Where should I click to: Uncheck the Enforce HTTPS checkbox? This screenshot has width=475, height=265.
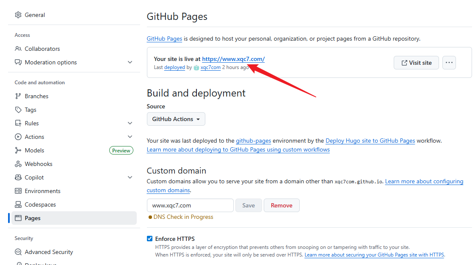pyautogui.click(x=150, y=239)
